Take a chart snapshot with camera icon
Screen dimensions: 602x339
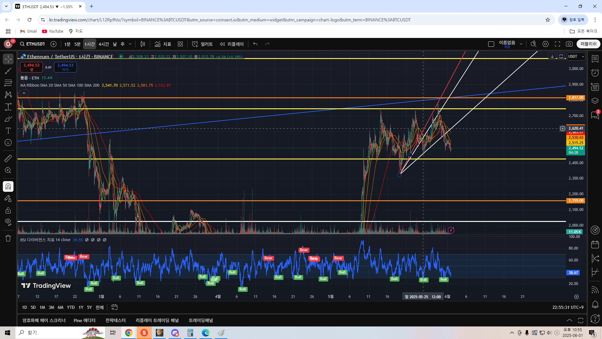[x=569, y=44]
